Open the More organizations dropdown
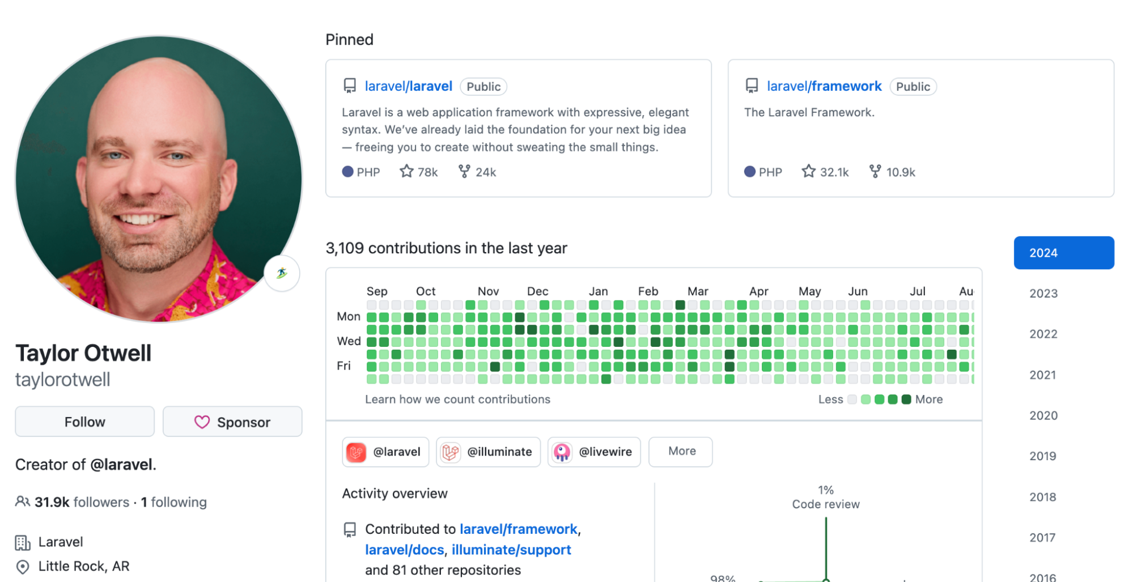This screenshot has height=582, width=1133. pos(681,452)
